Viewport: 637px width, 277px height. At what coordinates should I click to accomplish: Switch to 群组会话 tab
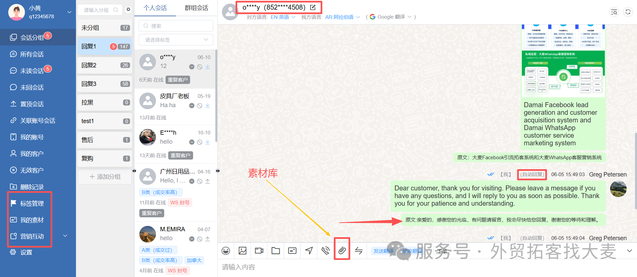pyautogui.click(x=196, y=8)
